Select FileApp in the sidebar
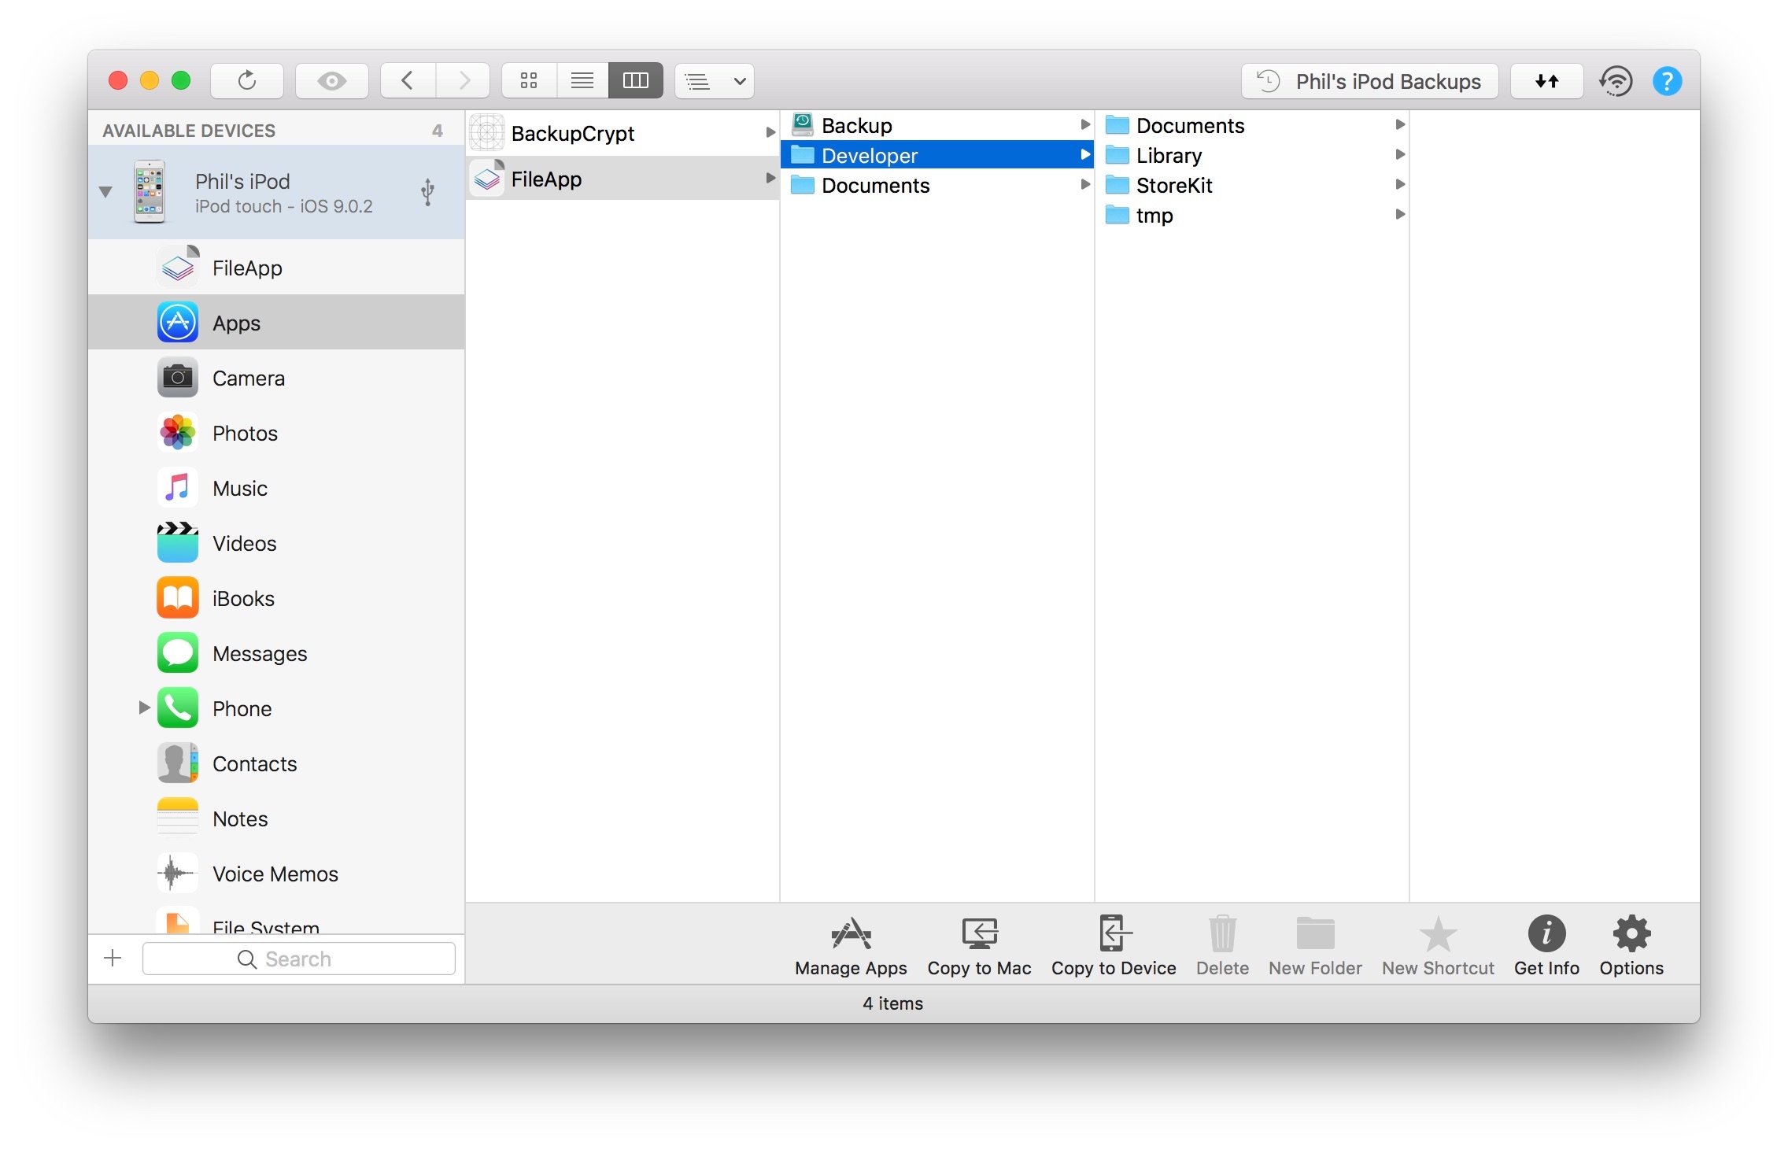 pos(276,268)
